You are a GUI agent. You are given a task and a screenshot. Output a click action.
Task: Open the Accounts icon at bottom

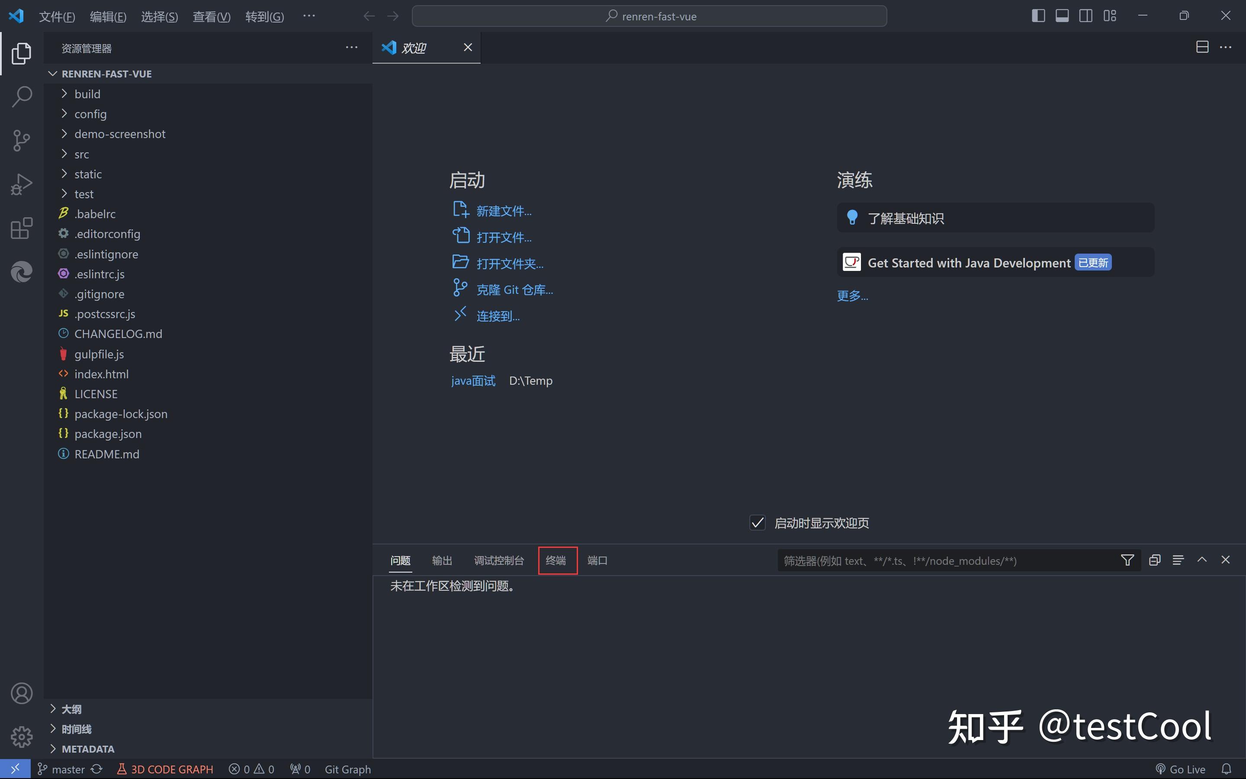coord(21,692)
